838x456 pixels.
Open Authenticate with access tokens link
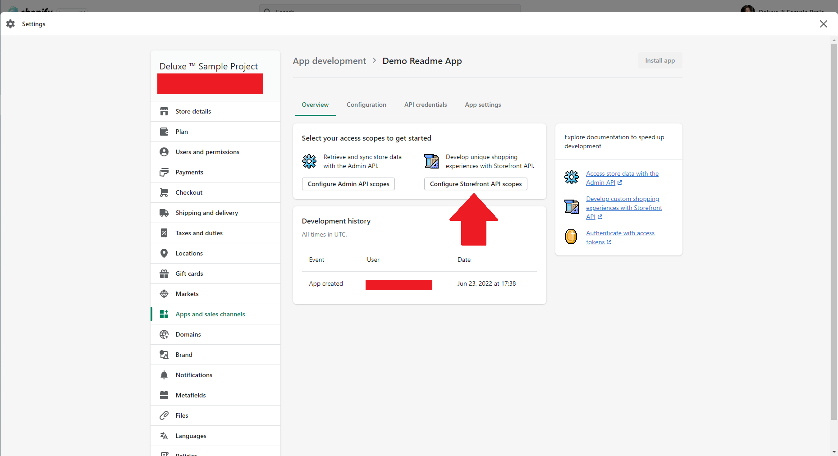[620, 237]
